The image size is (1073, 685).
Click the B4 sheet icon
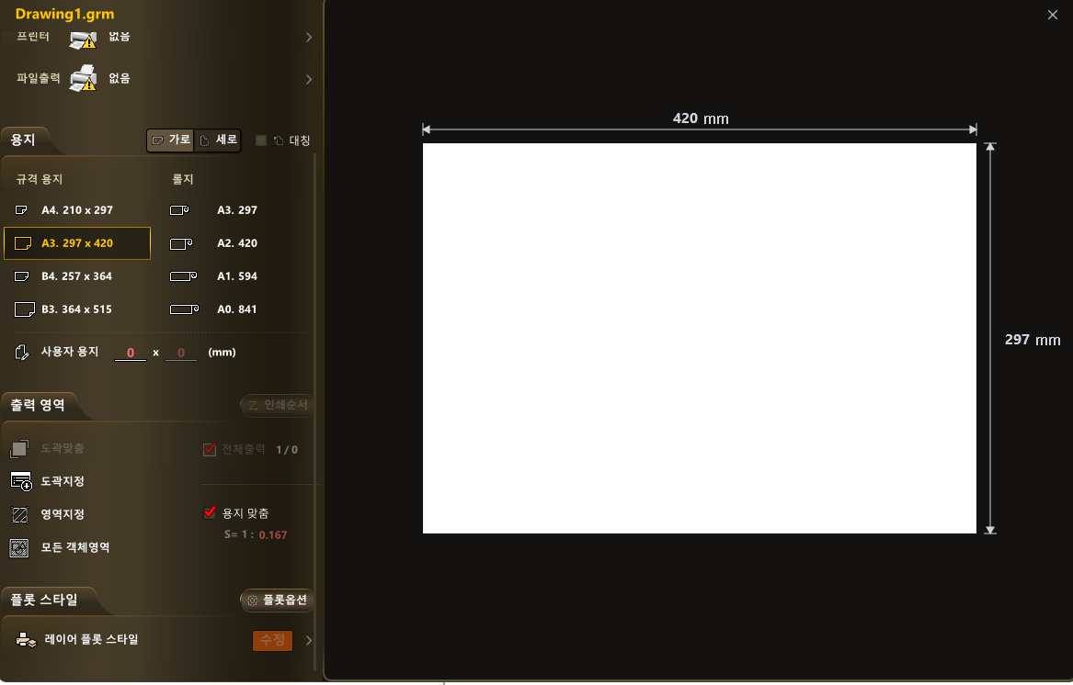pos(22,276)
